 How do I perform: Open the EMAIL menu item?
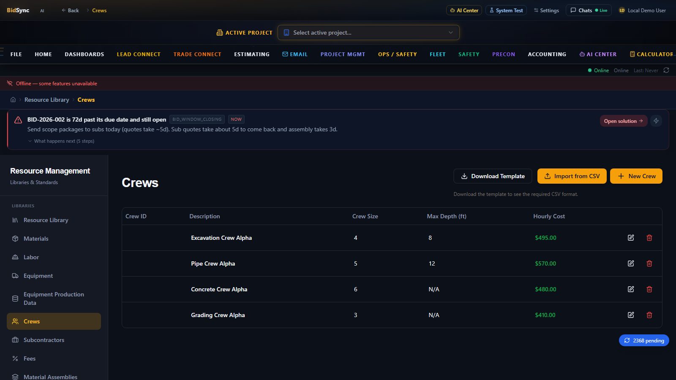(295, 54)
